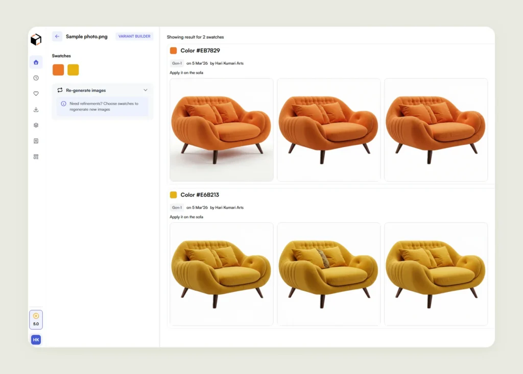
Task: Open the Layers stack icon
Action: 36,125
